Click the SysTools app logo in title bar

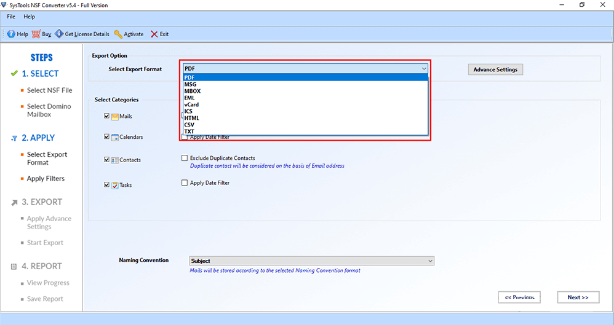coord(4,5)
